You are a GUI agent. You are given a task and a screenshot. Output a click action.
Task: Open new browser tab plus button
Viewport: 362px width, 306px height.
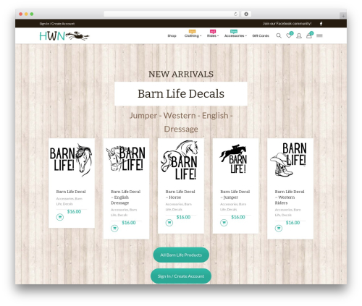[343, 16]
